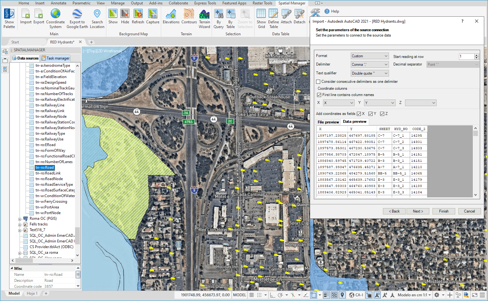The image size is (488, 301).
Task: Open the Task manager tab
Action: [56, 58]
